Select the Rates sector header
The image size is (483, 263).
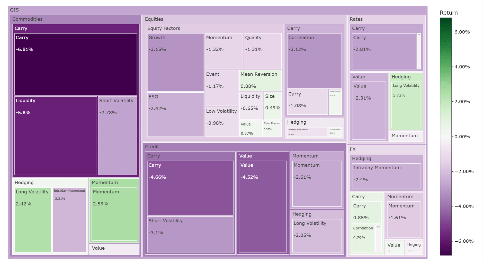(x=386, y=19)
